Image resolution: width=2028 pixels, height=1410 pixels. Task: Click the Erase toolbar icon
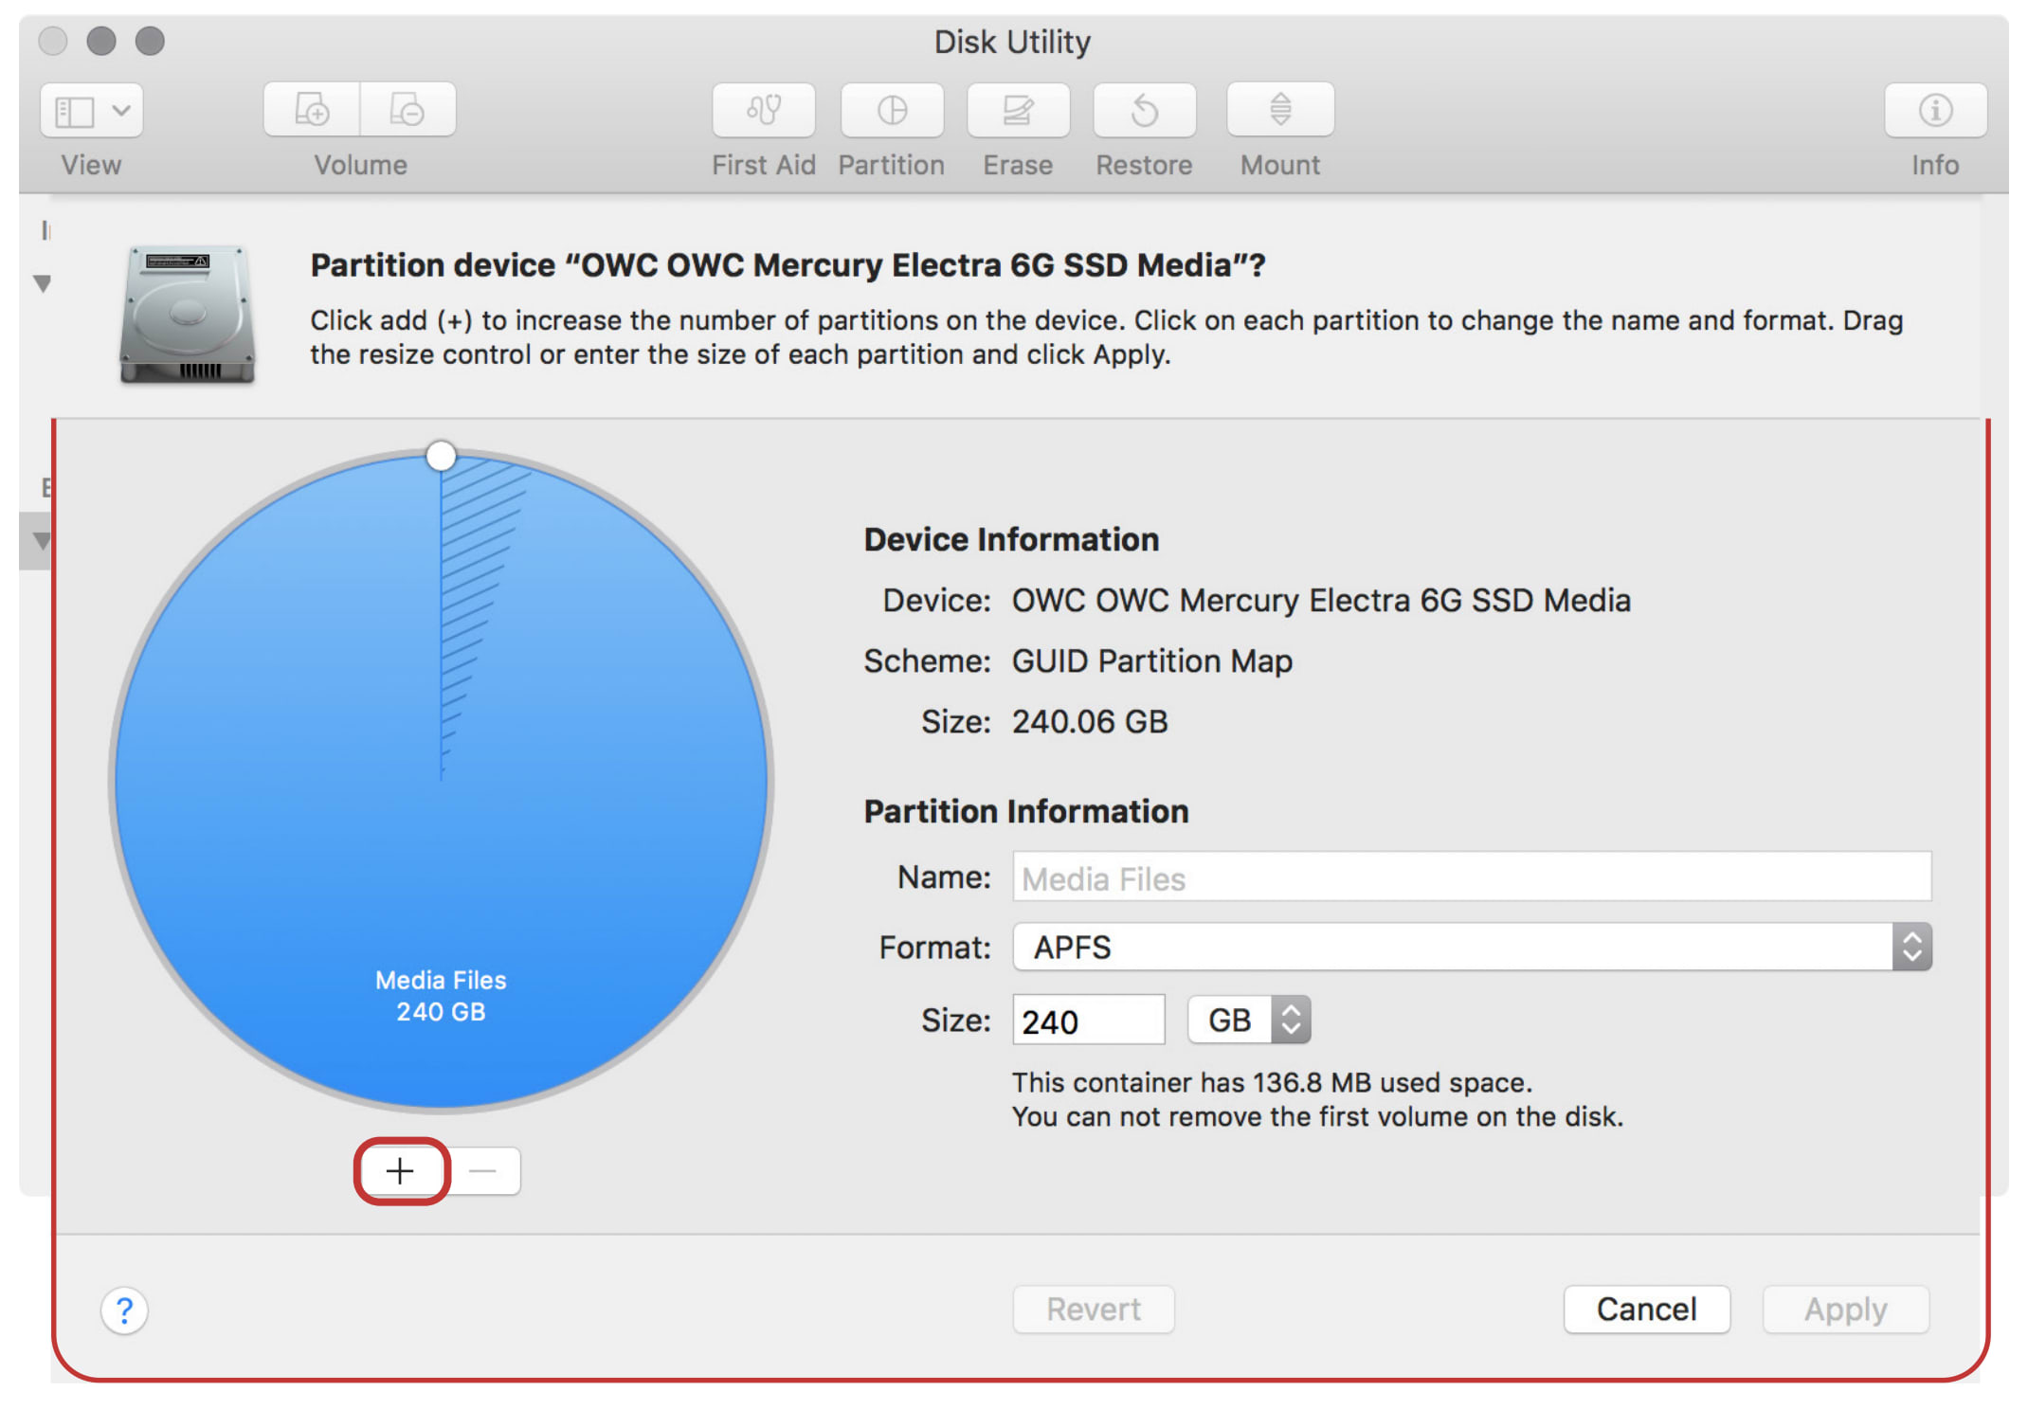pyautogui.click(x=1018, y=110)
